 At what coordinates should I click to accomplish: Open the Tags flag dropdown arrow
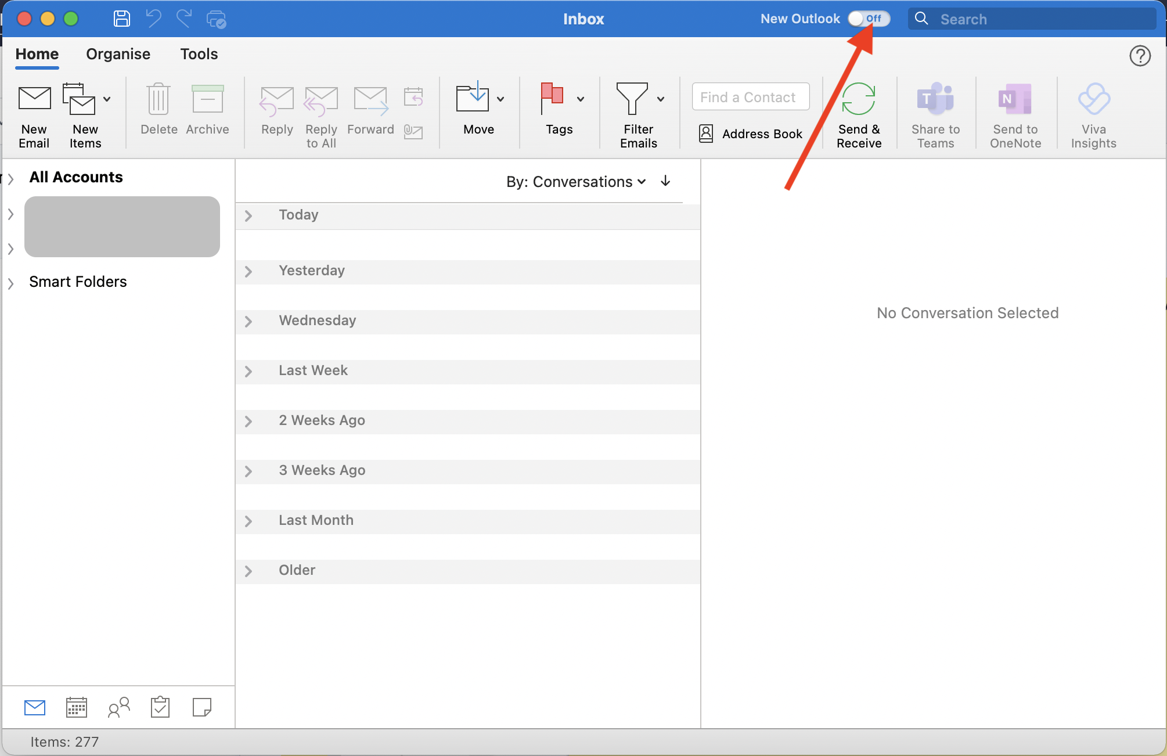pos(581,99)
